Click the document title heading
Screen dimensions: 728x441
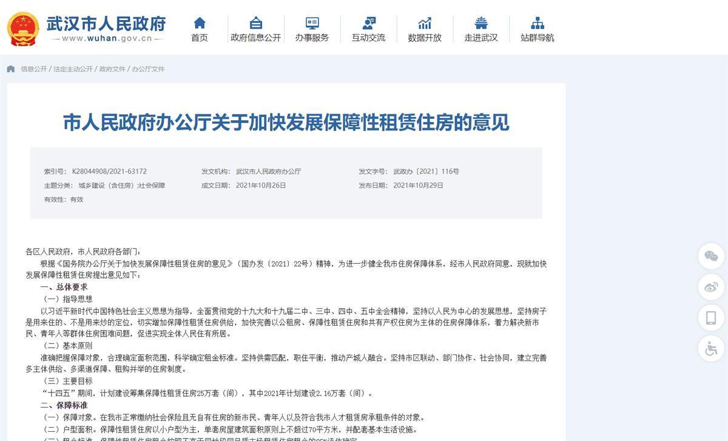(286, 123)
